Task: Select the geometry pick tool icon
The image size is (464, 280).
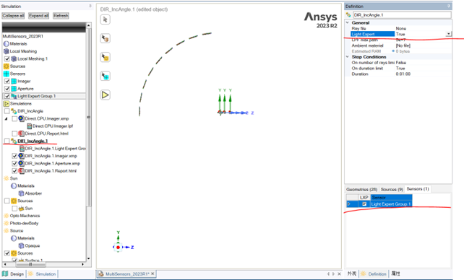Action: 105,38
